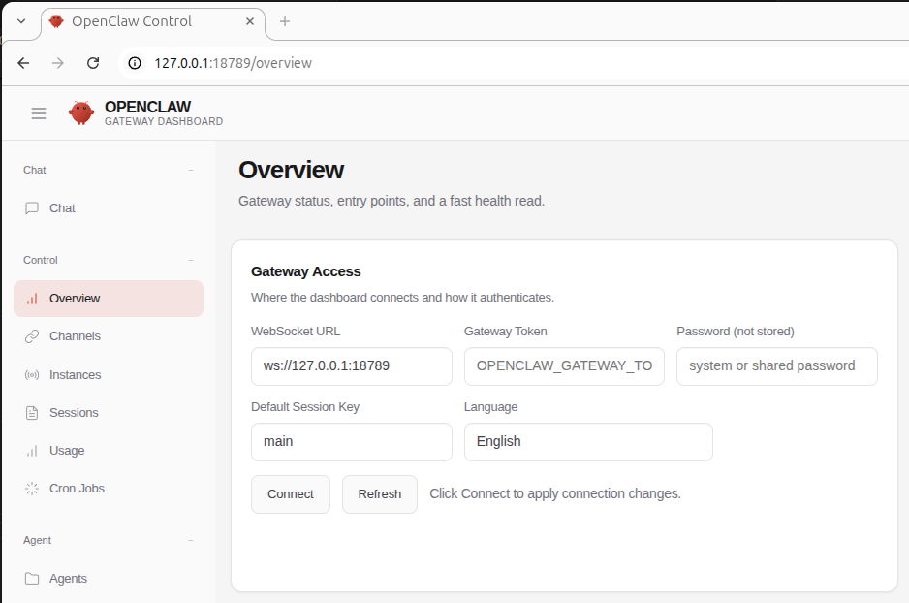View site information icon in address bar

(x=135, y=63)
